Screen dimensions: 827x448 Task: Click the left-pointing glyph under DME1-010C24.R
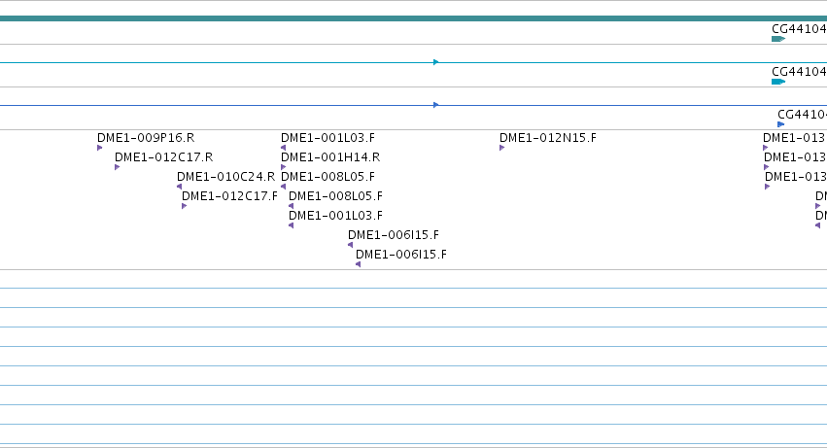(x=180, y=187)
